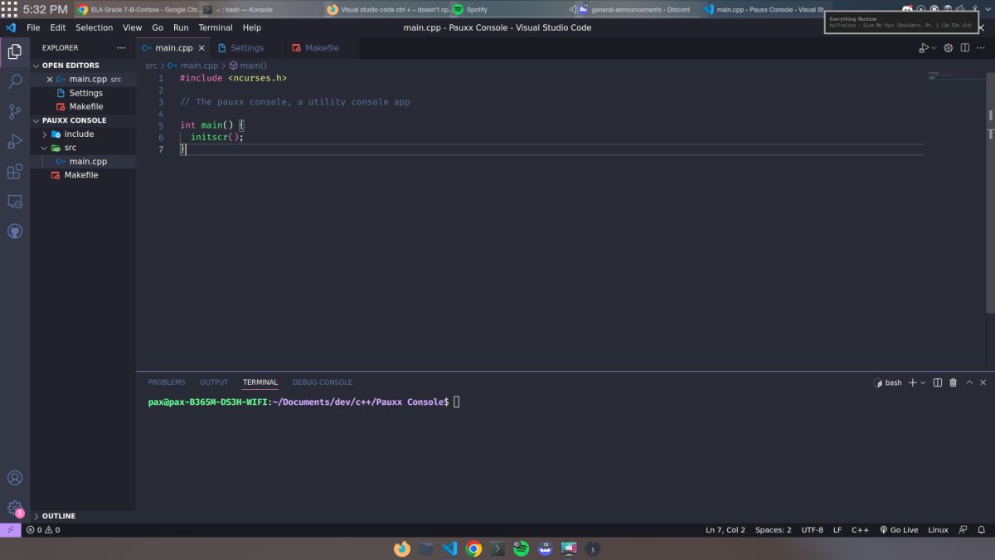Screen dimensions: 995x560
Task: Click the Linux configuration in status bar
Action: point(938,530)
